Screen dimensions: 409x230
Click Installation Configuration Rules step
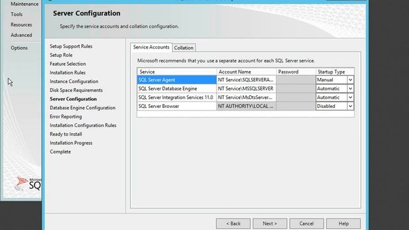coord(83,125)
